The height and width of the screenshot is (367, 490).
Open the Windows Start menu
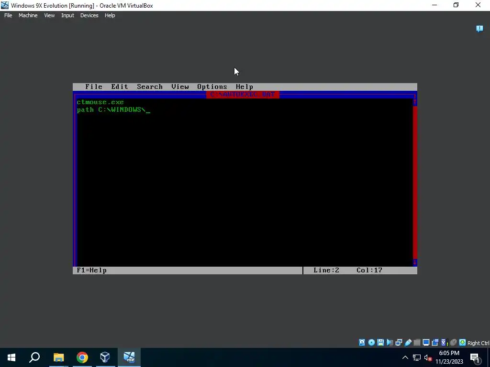tap(11, 357)
